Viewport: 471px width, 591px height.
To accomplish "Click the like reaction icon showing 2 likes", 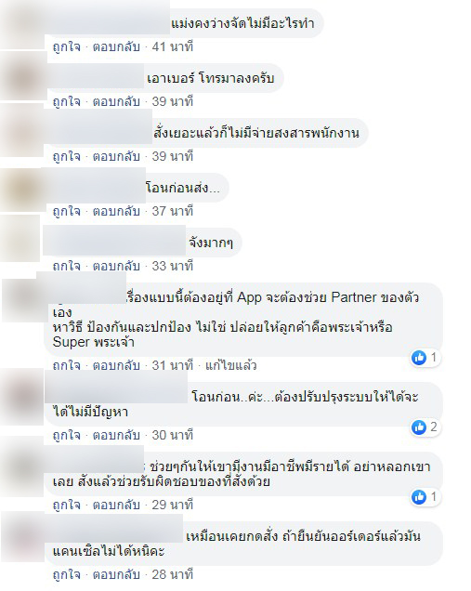I will pyautogui.click(x=419, y=427).
